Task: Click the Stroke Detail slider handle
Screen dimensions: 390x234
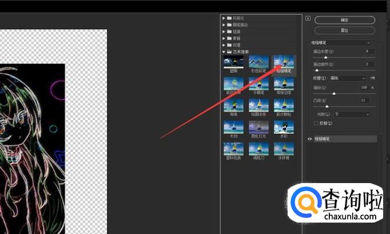Action: pyautogui.click(x=317, y=70)
